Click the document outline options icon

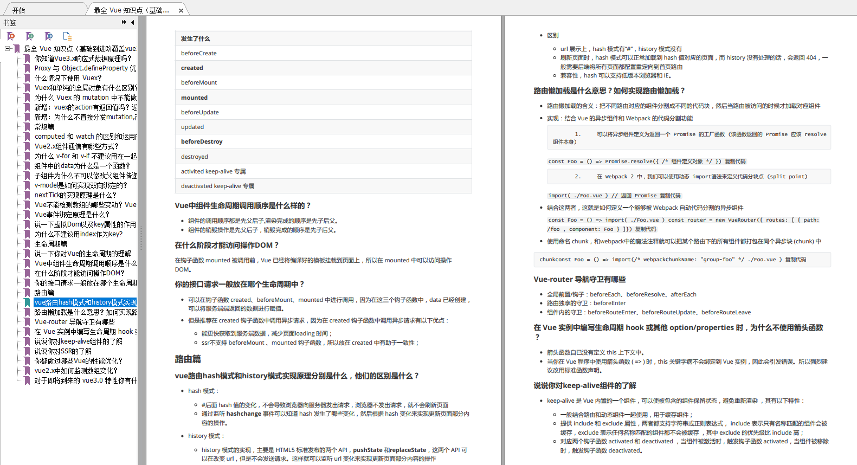pos(67,36)
